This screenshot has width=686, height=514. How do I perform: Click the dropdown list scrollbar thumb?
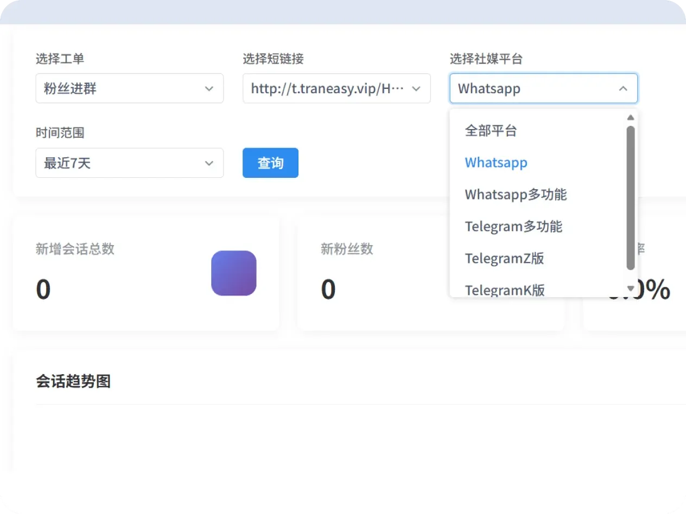[x=631, y=198]
